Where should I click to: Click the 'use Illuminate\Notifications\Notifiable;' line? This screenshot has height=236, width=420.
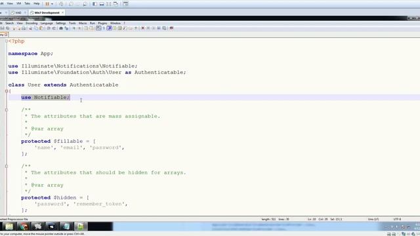point(73,66)
